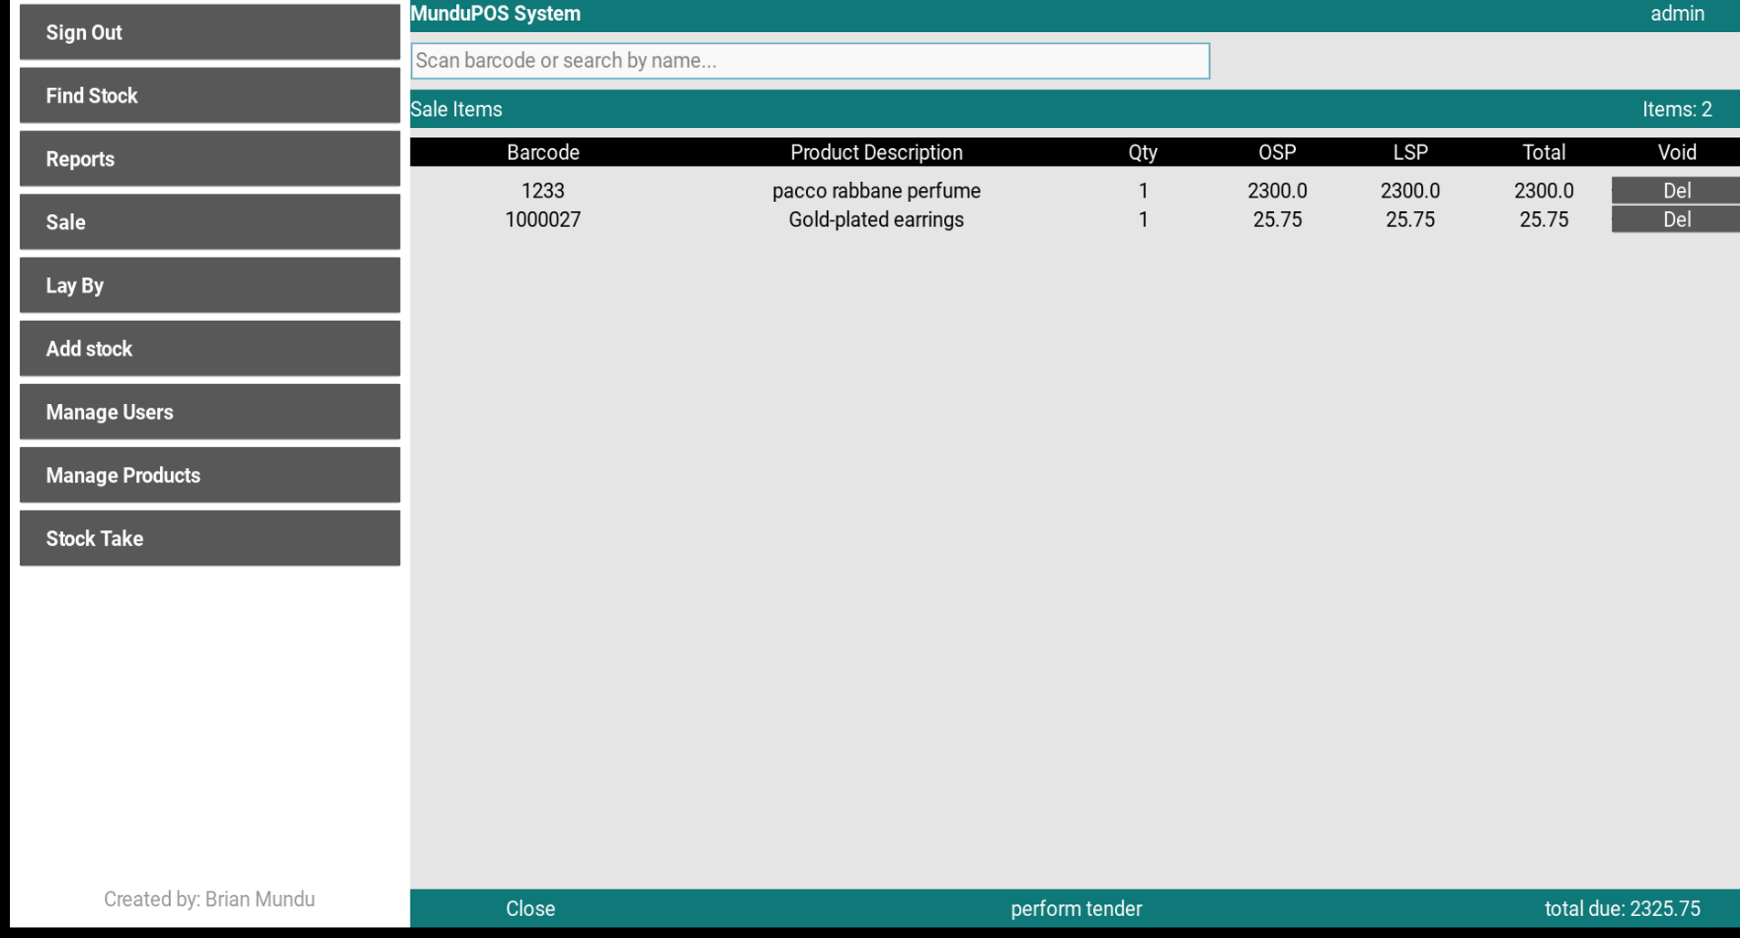Click the Barcode column header

click(542, 152)
